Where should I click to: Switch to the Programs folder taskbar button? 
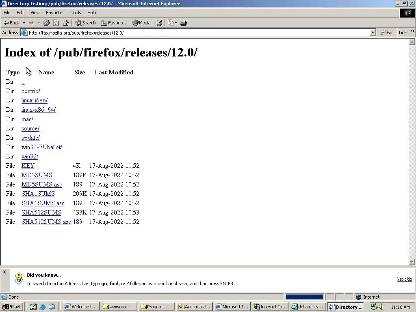click(x=157, y=307)
